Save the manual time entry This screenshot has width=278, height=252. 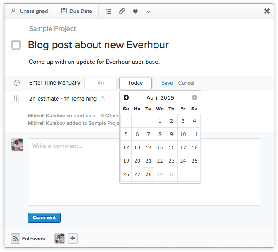pos(167,83)
